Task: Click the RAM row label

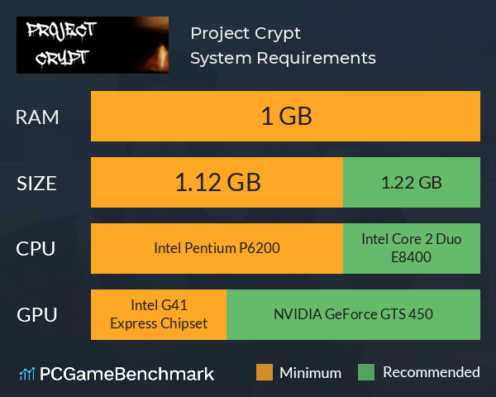Action: [x=37, y=117]
